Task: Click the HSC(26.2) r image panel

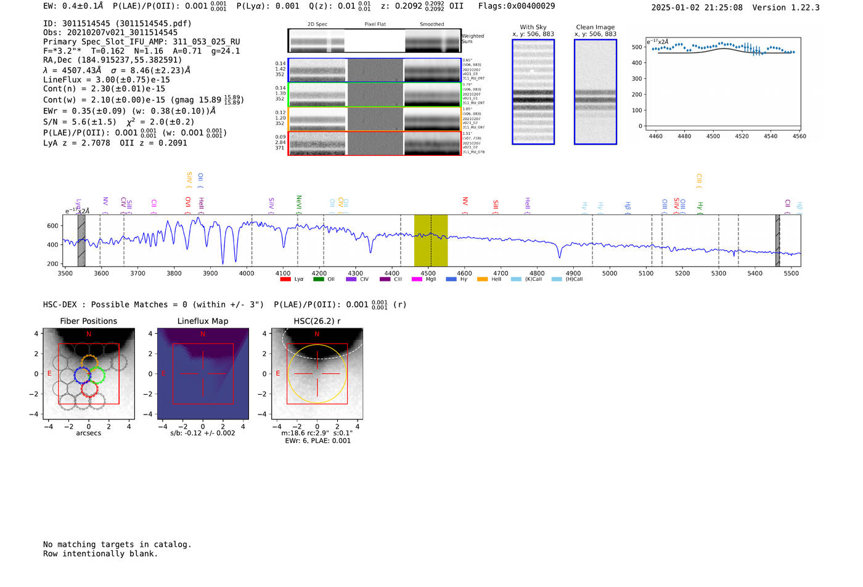Action: [317, 374]
